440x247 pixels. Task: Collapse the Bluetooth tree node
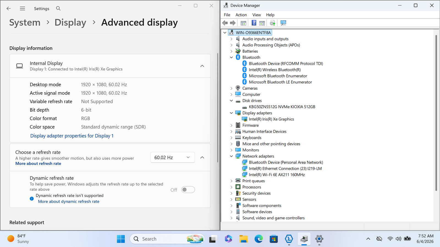pyautogui.click(x=231, y=57)
